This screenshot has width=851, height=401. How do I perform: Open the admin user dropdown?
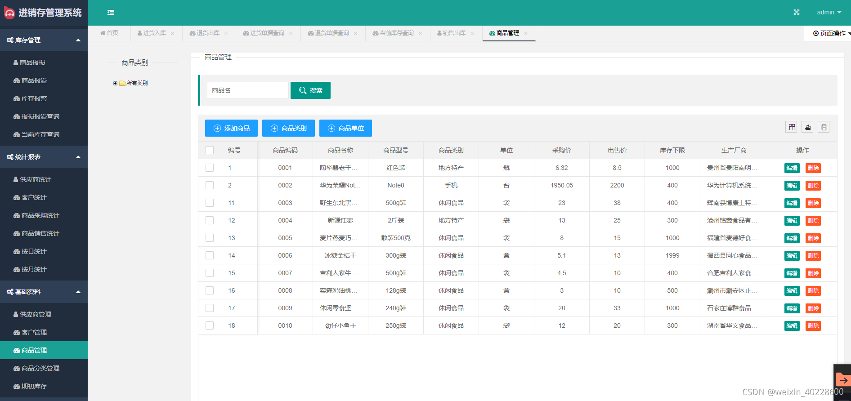[829, 12]
